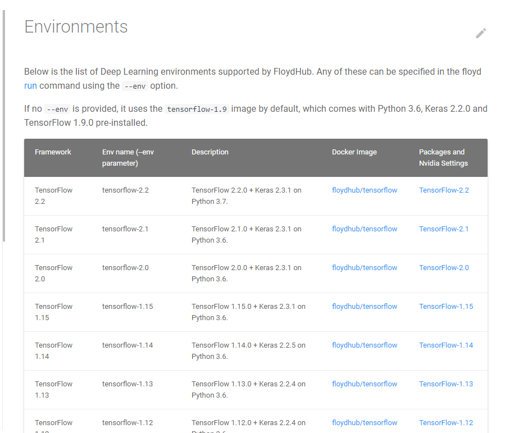Open floydhub/tensorflow link for TensorFlow 2.1

[364, 229]
